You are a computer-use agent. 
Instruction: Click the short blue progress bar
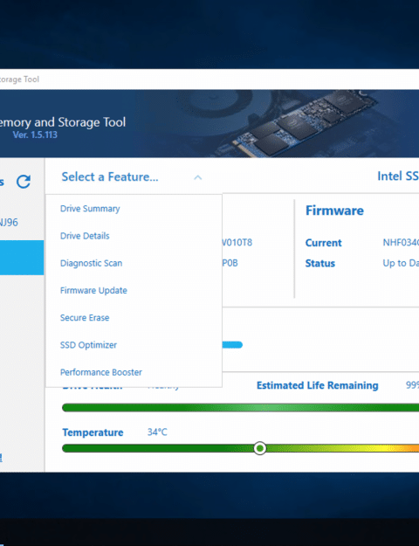click(x=232, y=345)
